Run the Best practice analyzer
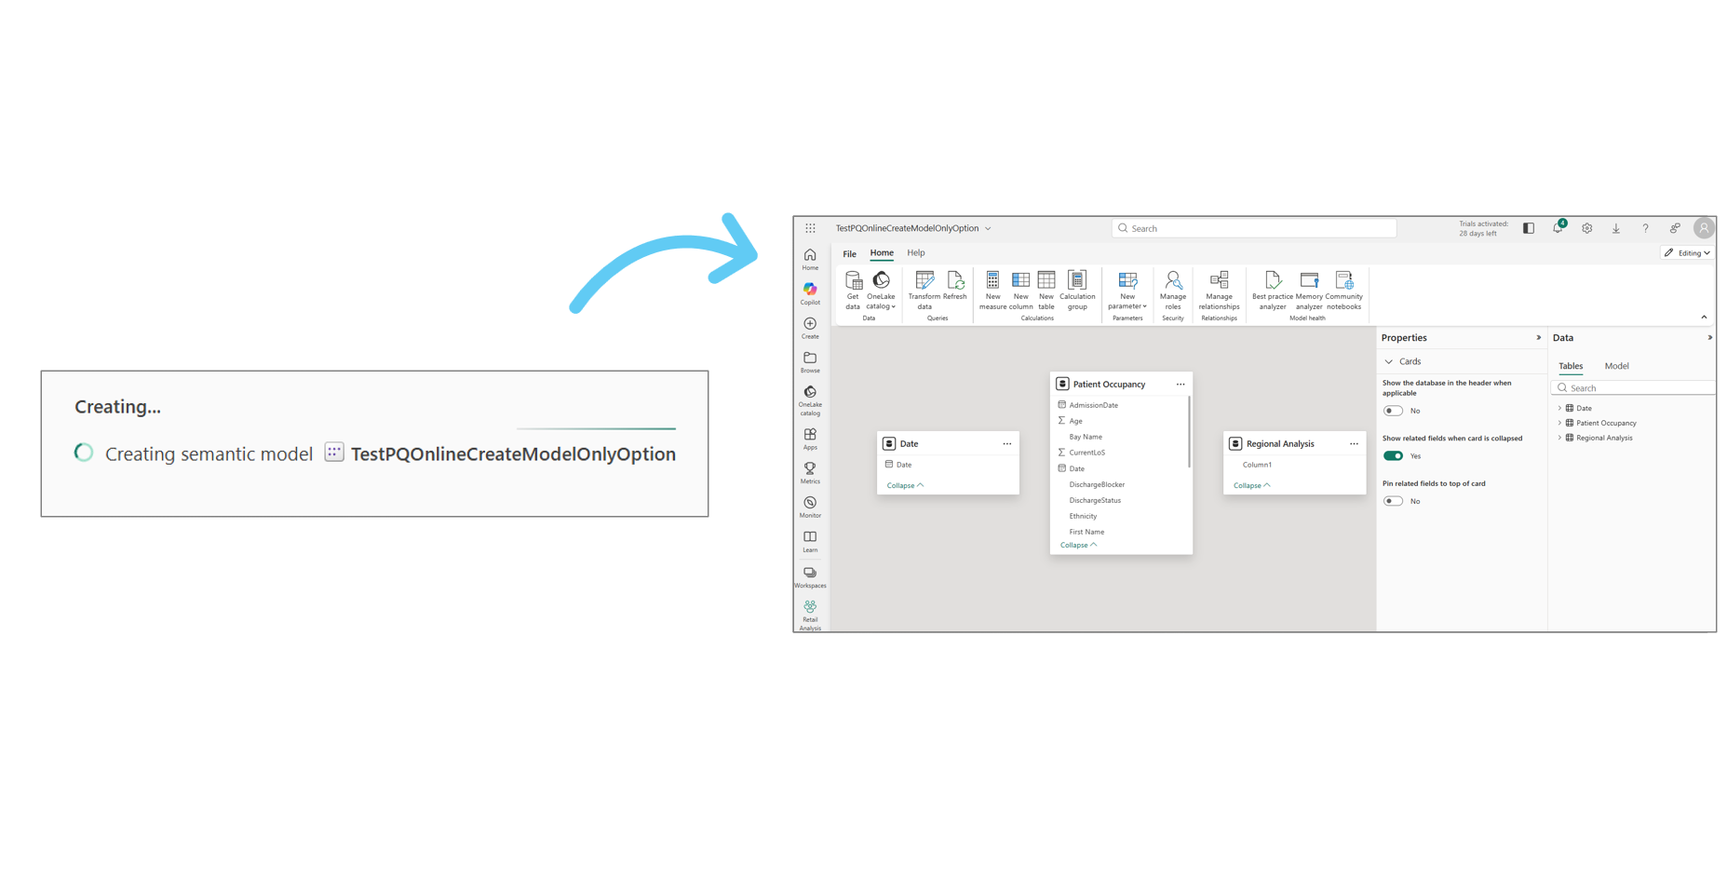The image size is (1727, 880). click(x=1273, y=291)
